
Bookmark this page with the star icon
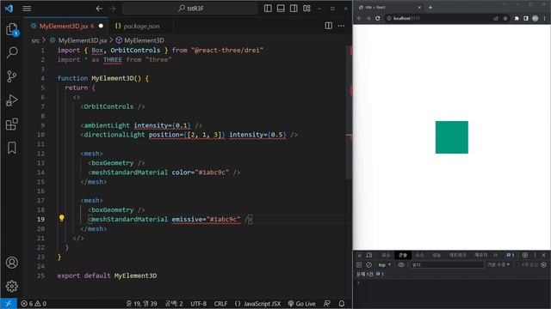(505, 18)
